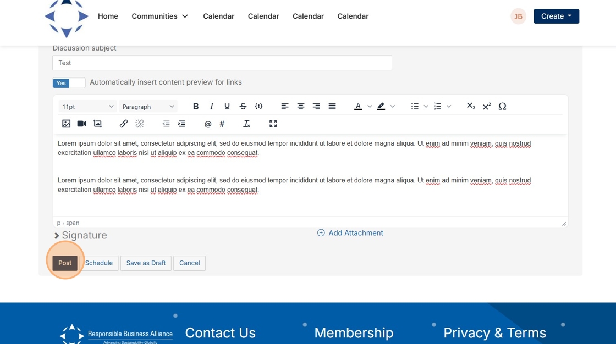Insert a hyperlink
Viewport: 616px width, 344px height.
click(124, 124)
